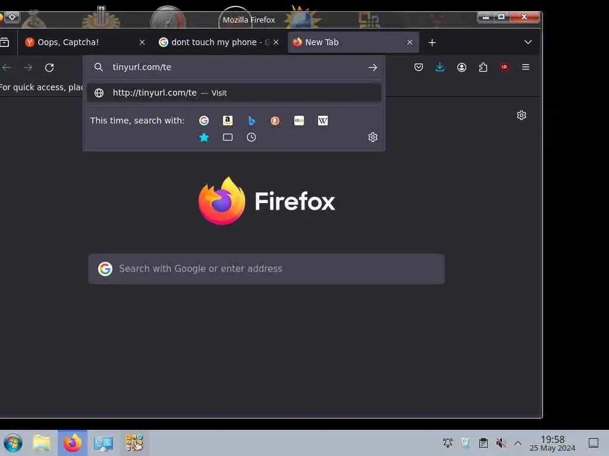609x456 pixels.
Task: Click the address bar containing tinyurl.com/te
Action: (x=233, y=68)
